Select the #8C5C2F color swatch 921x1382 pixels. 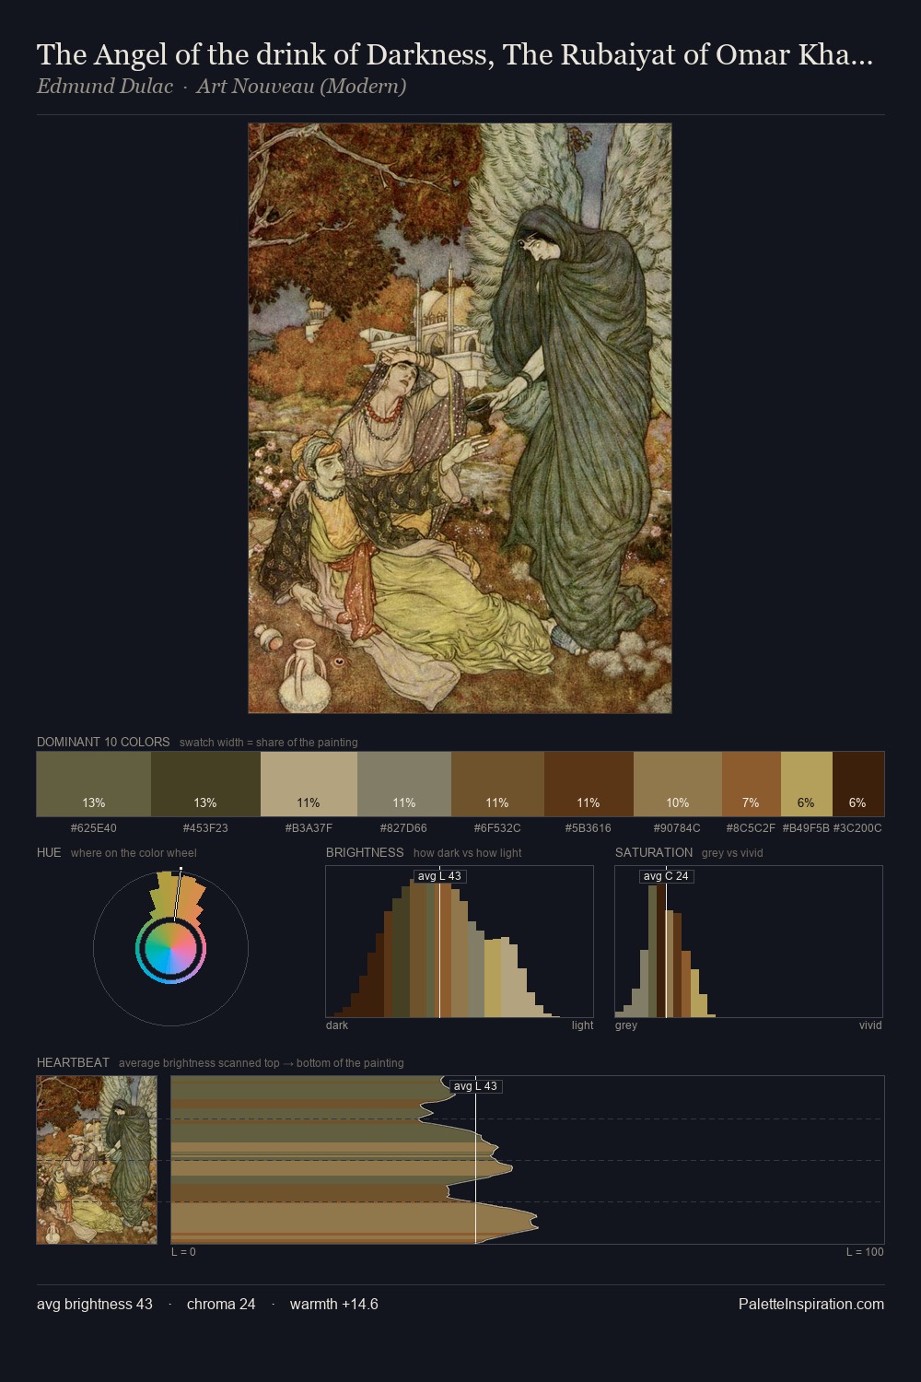[752, 784]
